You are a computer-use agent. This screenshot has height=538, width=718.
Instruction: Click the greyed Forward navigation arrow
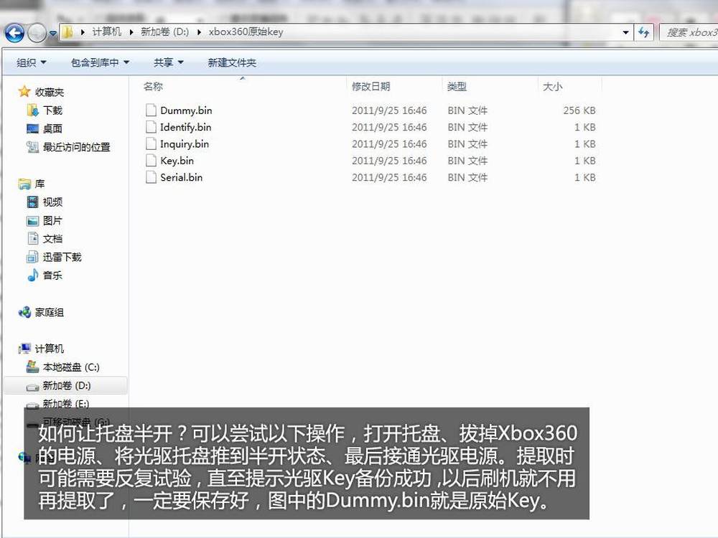(37, 33)
